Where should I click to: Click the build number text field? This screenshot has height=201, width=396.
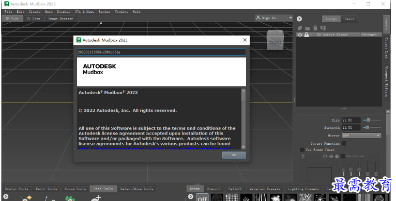(x=161, y=52)
